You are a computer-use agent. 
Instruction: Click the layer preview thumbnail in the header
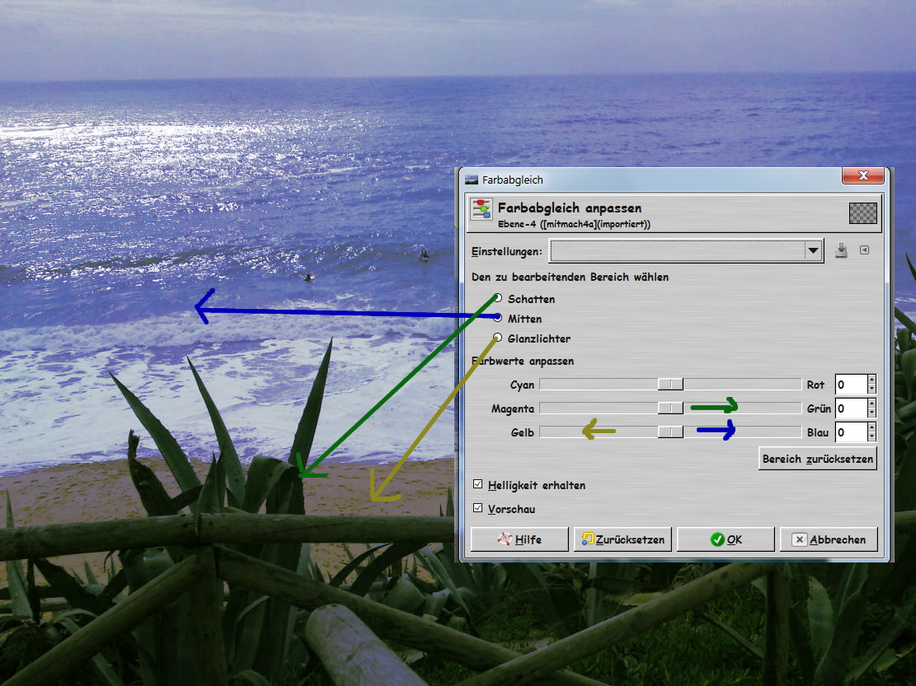pos(863,213)
